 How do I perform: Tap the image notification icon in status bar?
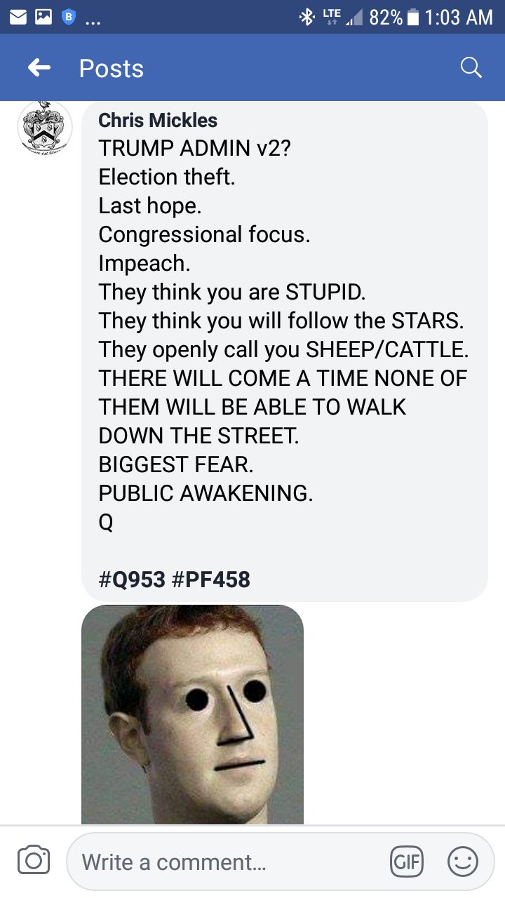pos(43,17)
